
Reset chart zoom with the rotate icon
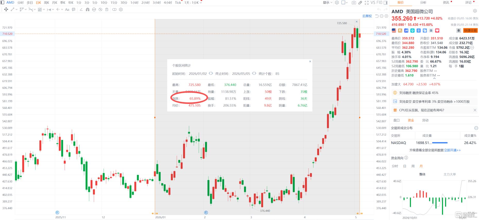[x=377, y=16]
